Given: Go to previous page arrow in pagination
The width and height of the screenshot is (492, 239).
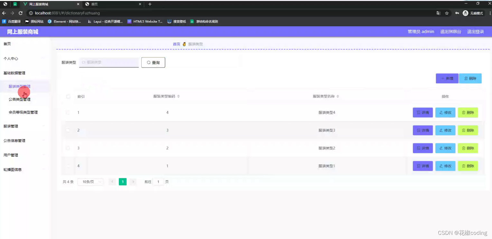Looking at the screenshot, I should [112, 182].
